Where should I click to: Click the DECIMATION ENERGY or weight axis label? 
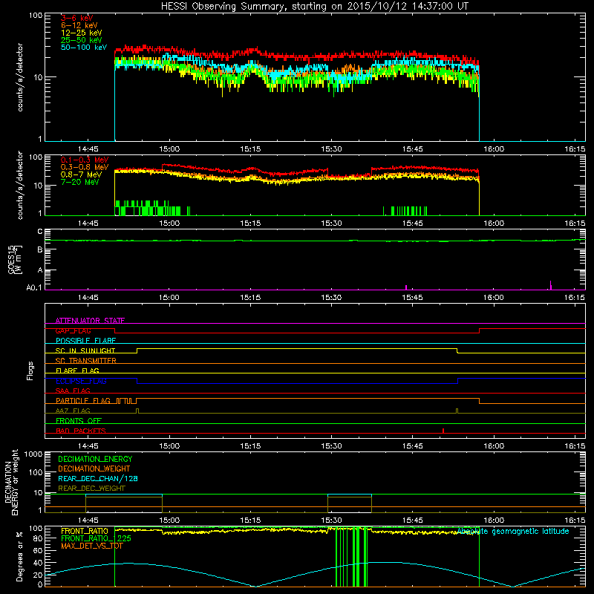pos(11,482)
